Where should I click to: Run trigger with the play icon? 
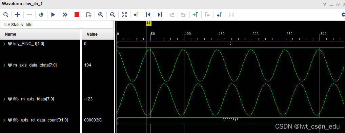pyautogui.click(x=53, y=15)
